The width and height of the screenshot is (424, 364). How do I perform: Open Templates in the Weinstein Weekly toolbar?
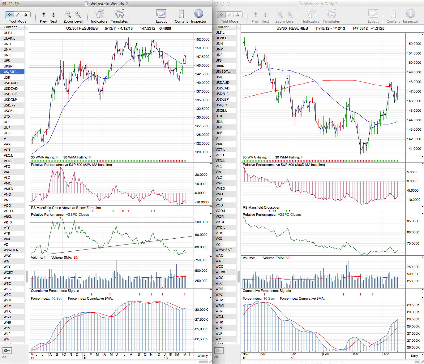pos(119,15)
